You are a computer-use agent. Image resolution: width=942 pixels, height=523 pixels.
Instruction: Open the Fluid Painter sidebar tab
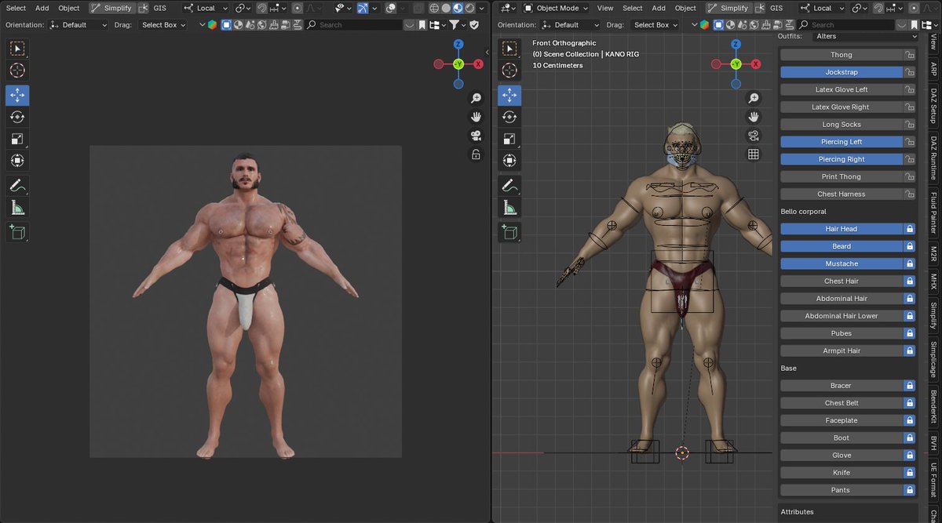click(933, 212)
